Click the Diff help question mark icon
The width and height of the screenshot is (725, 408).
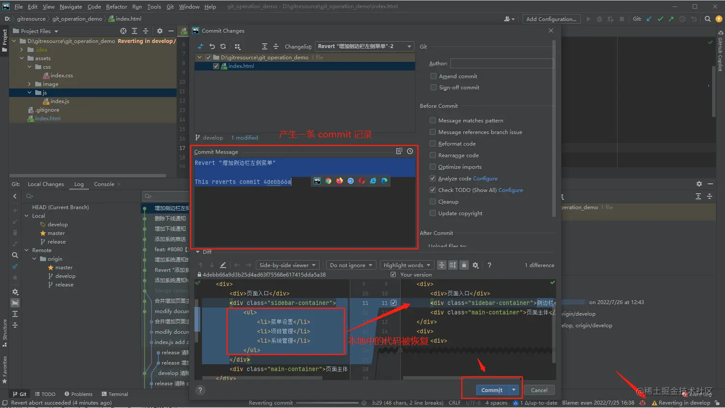(489, 265)
